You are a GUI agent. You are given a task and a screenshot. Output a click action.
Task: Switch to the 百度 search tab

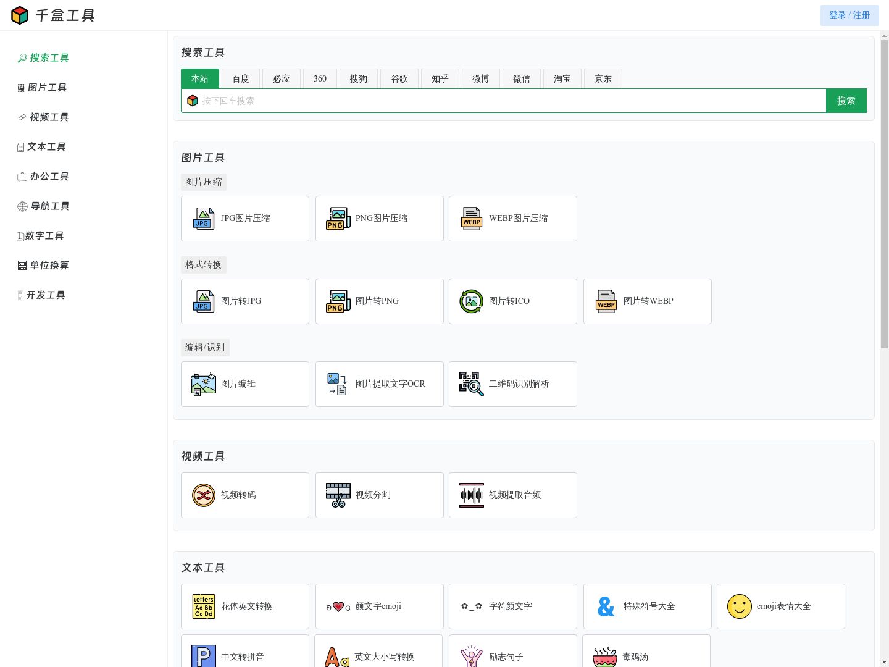241,78
